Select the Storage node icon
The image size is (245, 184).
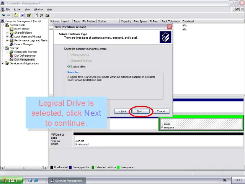7,48
